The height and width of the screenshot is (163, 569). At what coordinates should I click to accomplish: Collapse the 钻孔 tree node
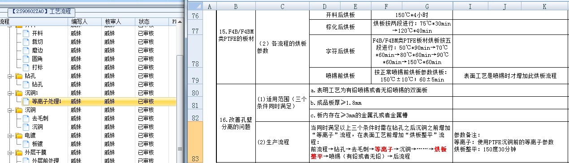[x=10, y=76]
